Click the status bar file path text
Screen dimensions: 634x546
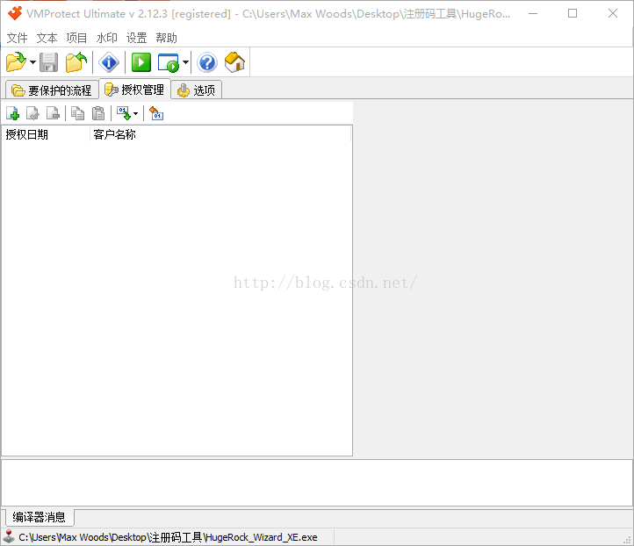click(x=168, y=537)
